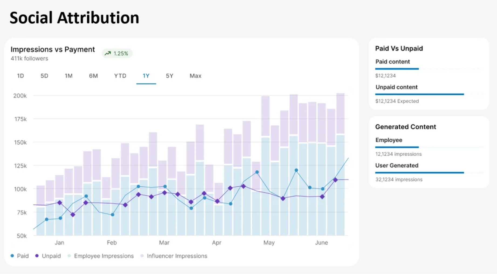
Task: Click the tallest bar in June
Action: [x=340, y=162]
